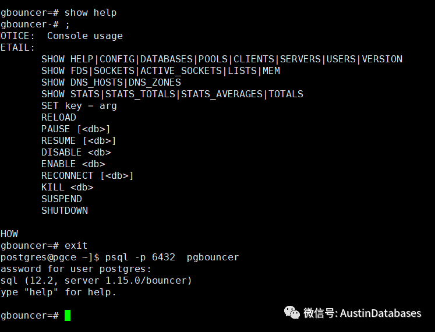This screenshot has height=332, width=435.
Task: Click the PAUSE [<db>] command line
Action: click(76, 129)
